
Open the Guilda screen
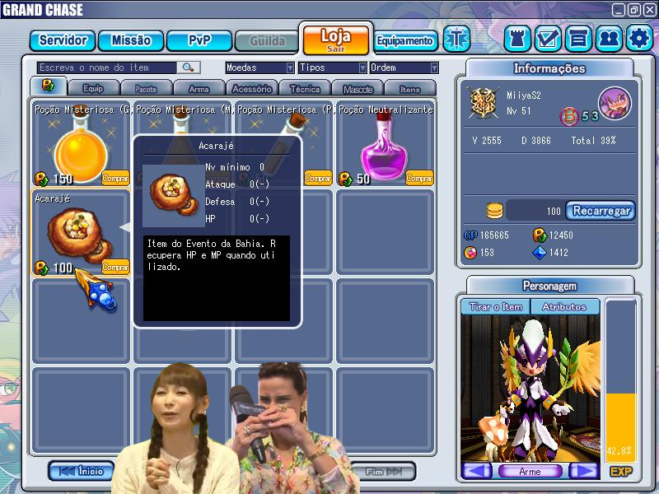click(x=267, y=40)
